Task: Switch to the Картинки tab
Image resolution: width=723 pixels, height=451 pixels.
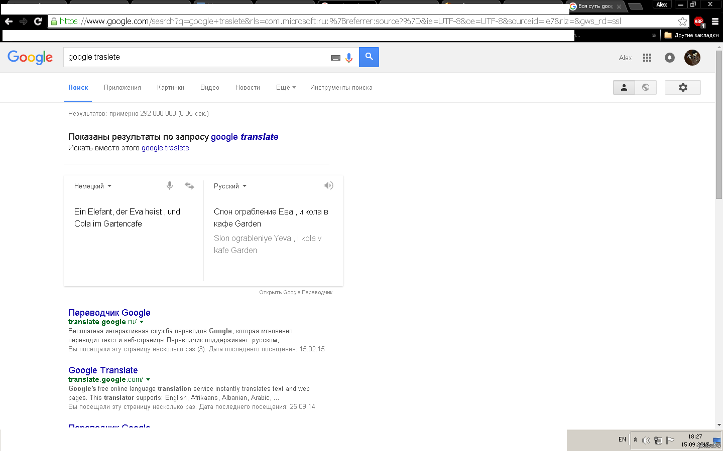Action: click(x=171, y=87)
